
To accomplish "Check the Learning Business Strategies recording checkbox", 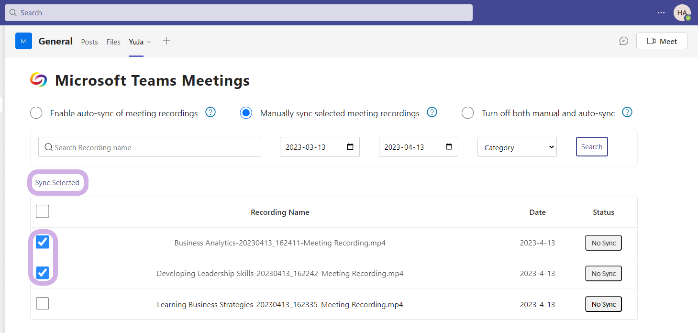I will pyautogui.click(x=43, y=303).
